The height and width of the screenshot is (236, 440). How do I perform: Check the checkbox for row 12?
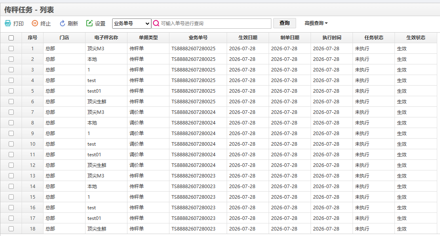pyautogui.click(x=11, y=165)
